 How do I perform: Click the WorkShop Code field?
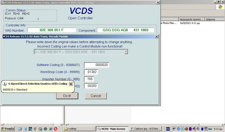pos(91,72)
